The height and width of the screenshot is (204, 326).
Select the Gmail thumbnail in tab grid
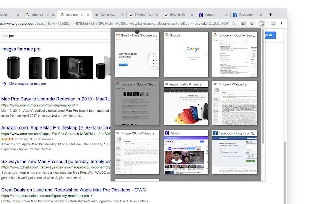[137, 54]
